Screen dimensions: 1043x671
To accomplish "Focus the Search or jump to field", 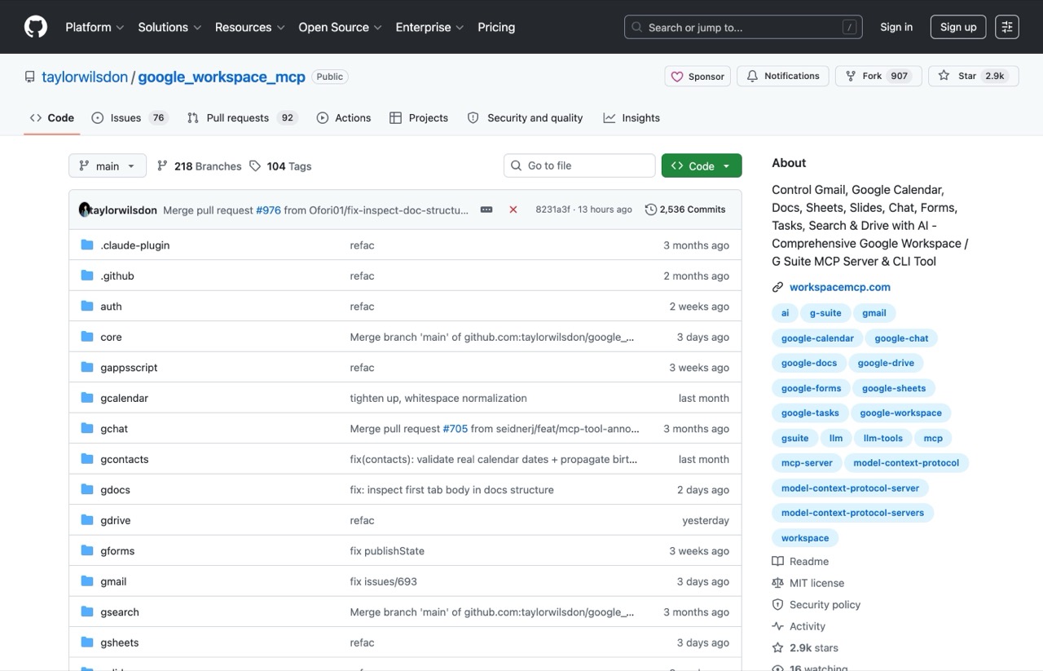I will point(743,27).
